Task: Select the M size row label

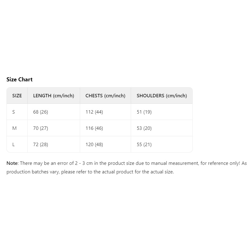Action: pos(14,128)
